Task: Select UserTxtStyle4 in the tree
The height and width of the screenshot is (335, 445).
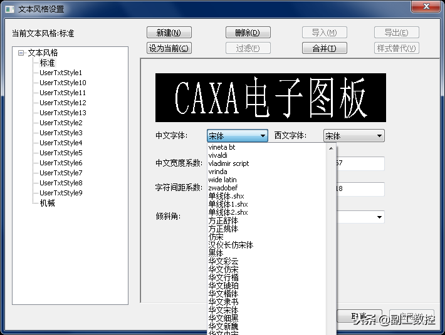Action: tap(61, 143)
